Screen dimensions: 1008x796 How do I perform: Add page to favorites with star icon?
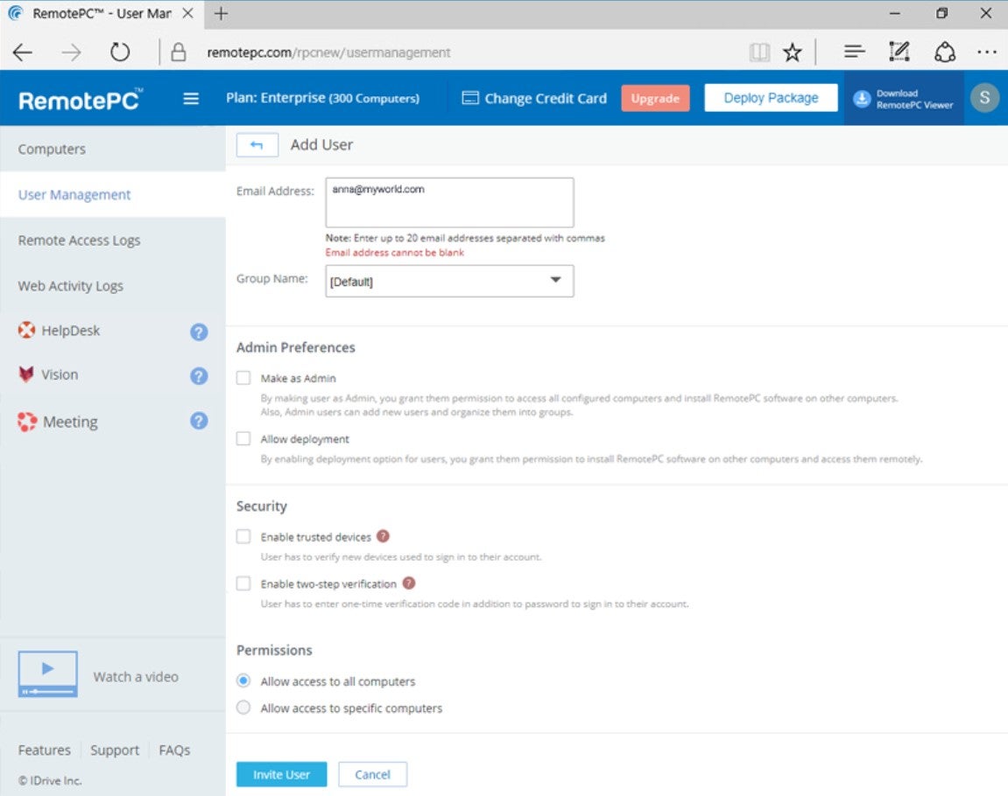pos(793,52)
